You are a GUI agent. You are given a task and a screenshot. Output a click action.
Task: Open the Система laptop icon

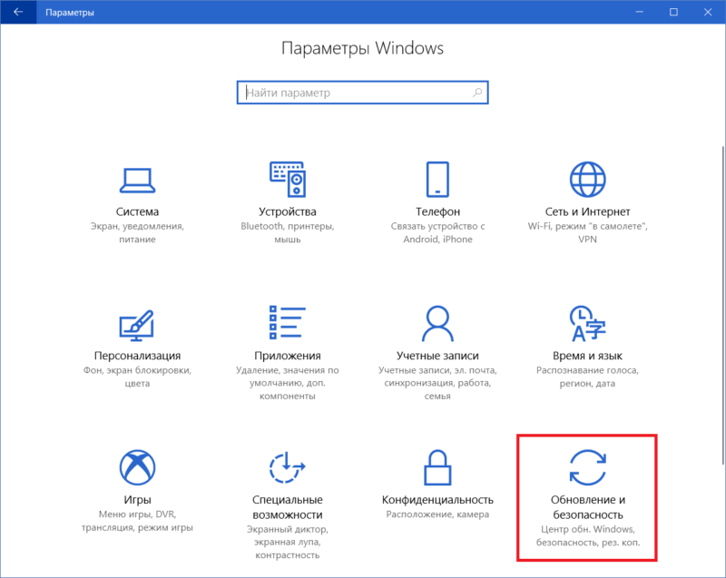point(137,179)
